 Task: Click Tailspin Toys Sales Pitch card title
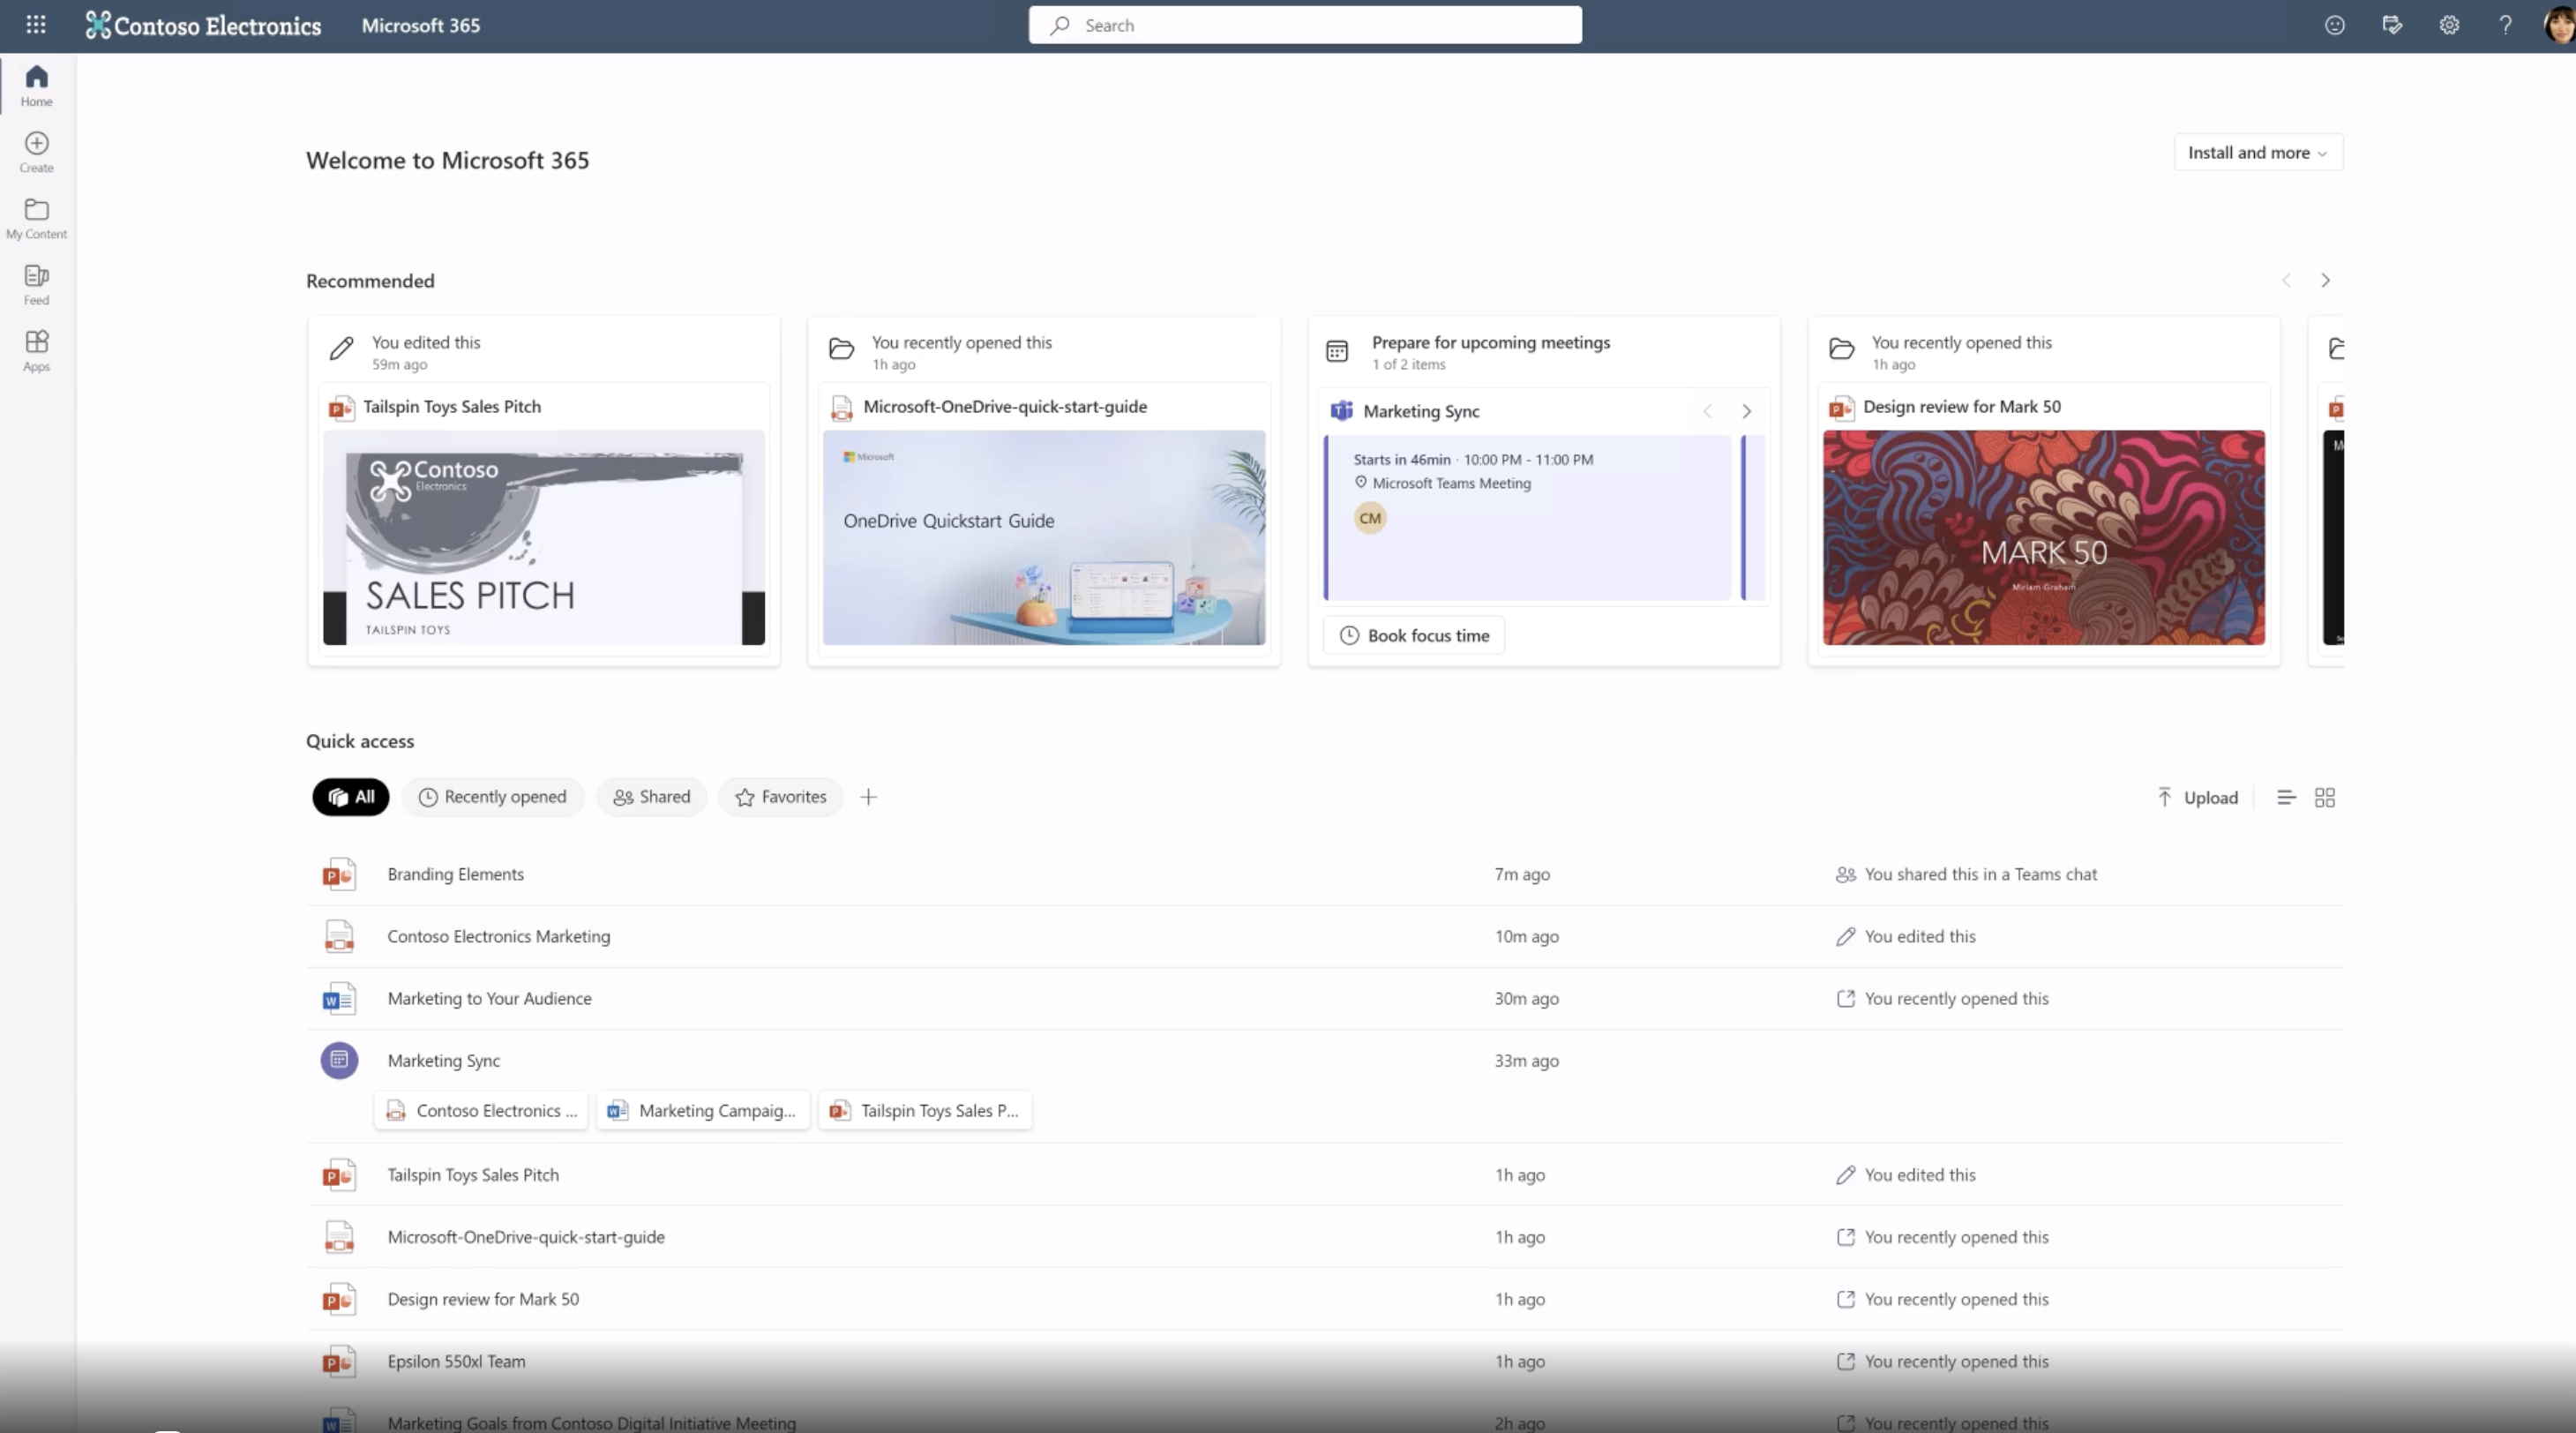(x=452, y=407)
